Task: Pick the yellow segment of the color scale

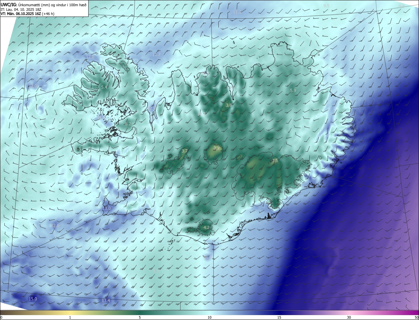Action: coord(70,312)
